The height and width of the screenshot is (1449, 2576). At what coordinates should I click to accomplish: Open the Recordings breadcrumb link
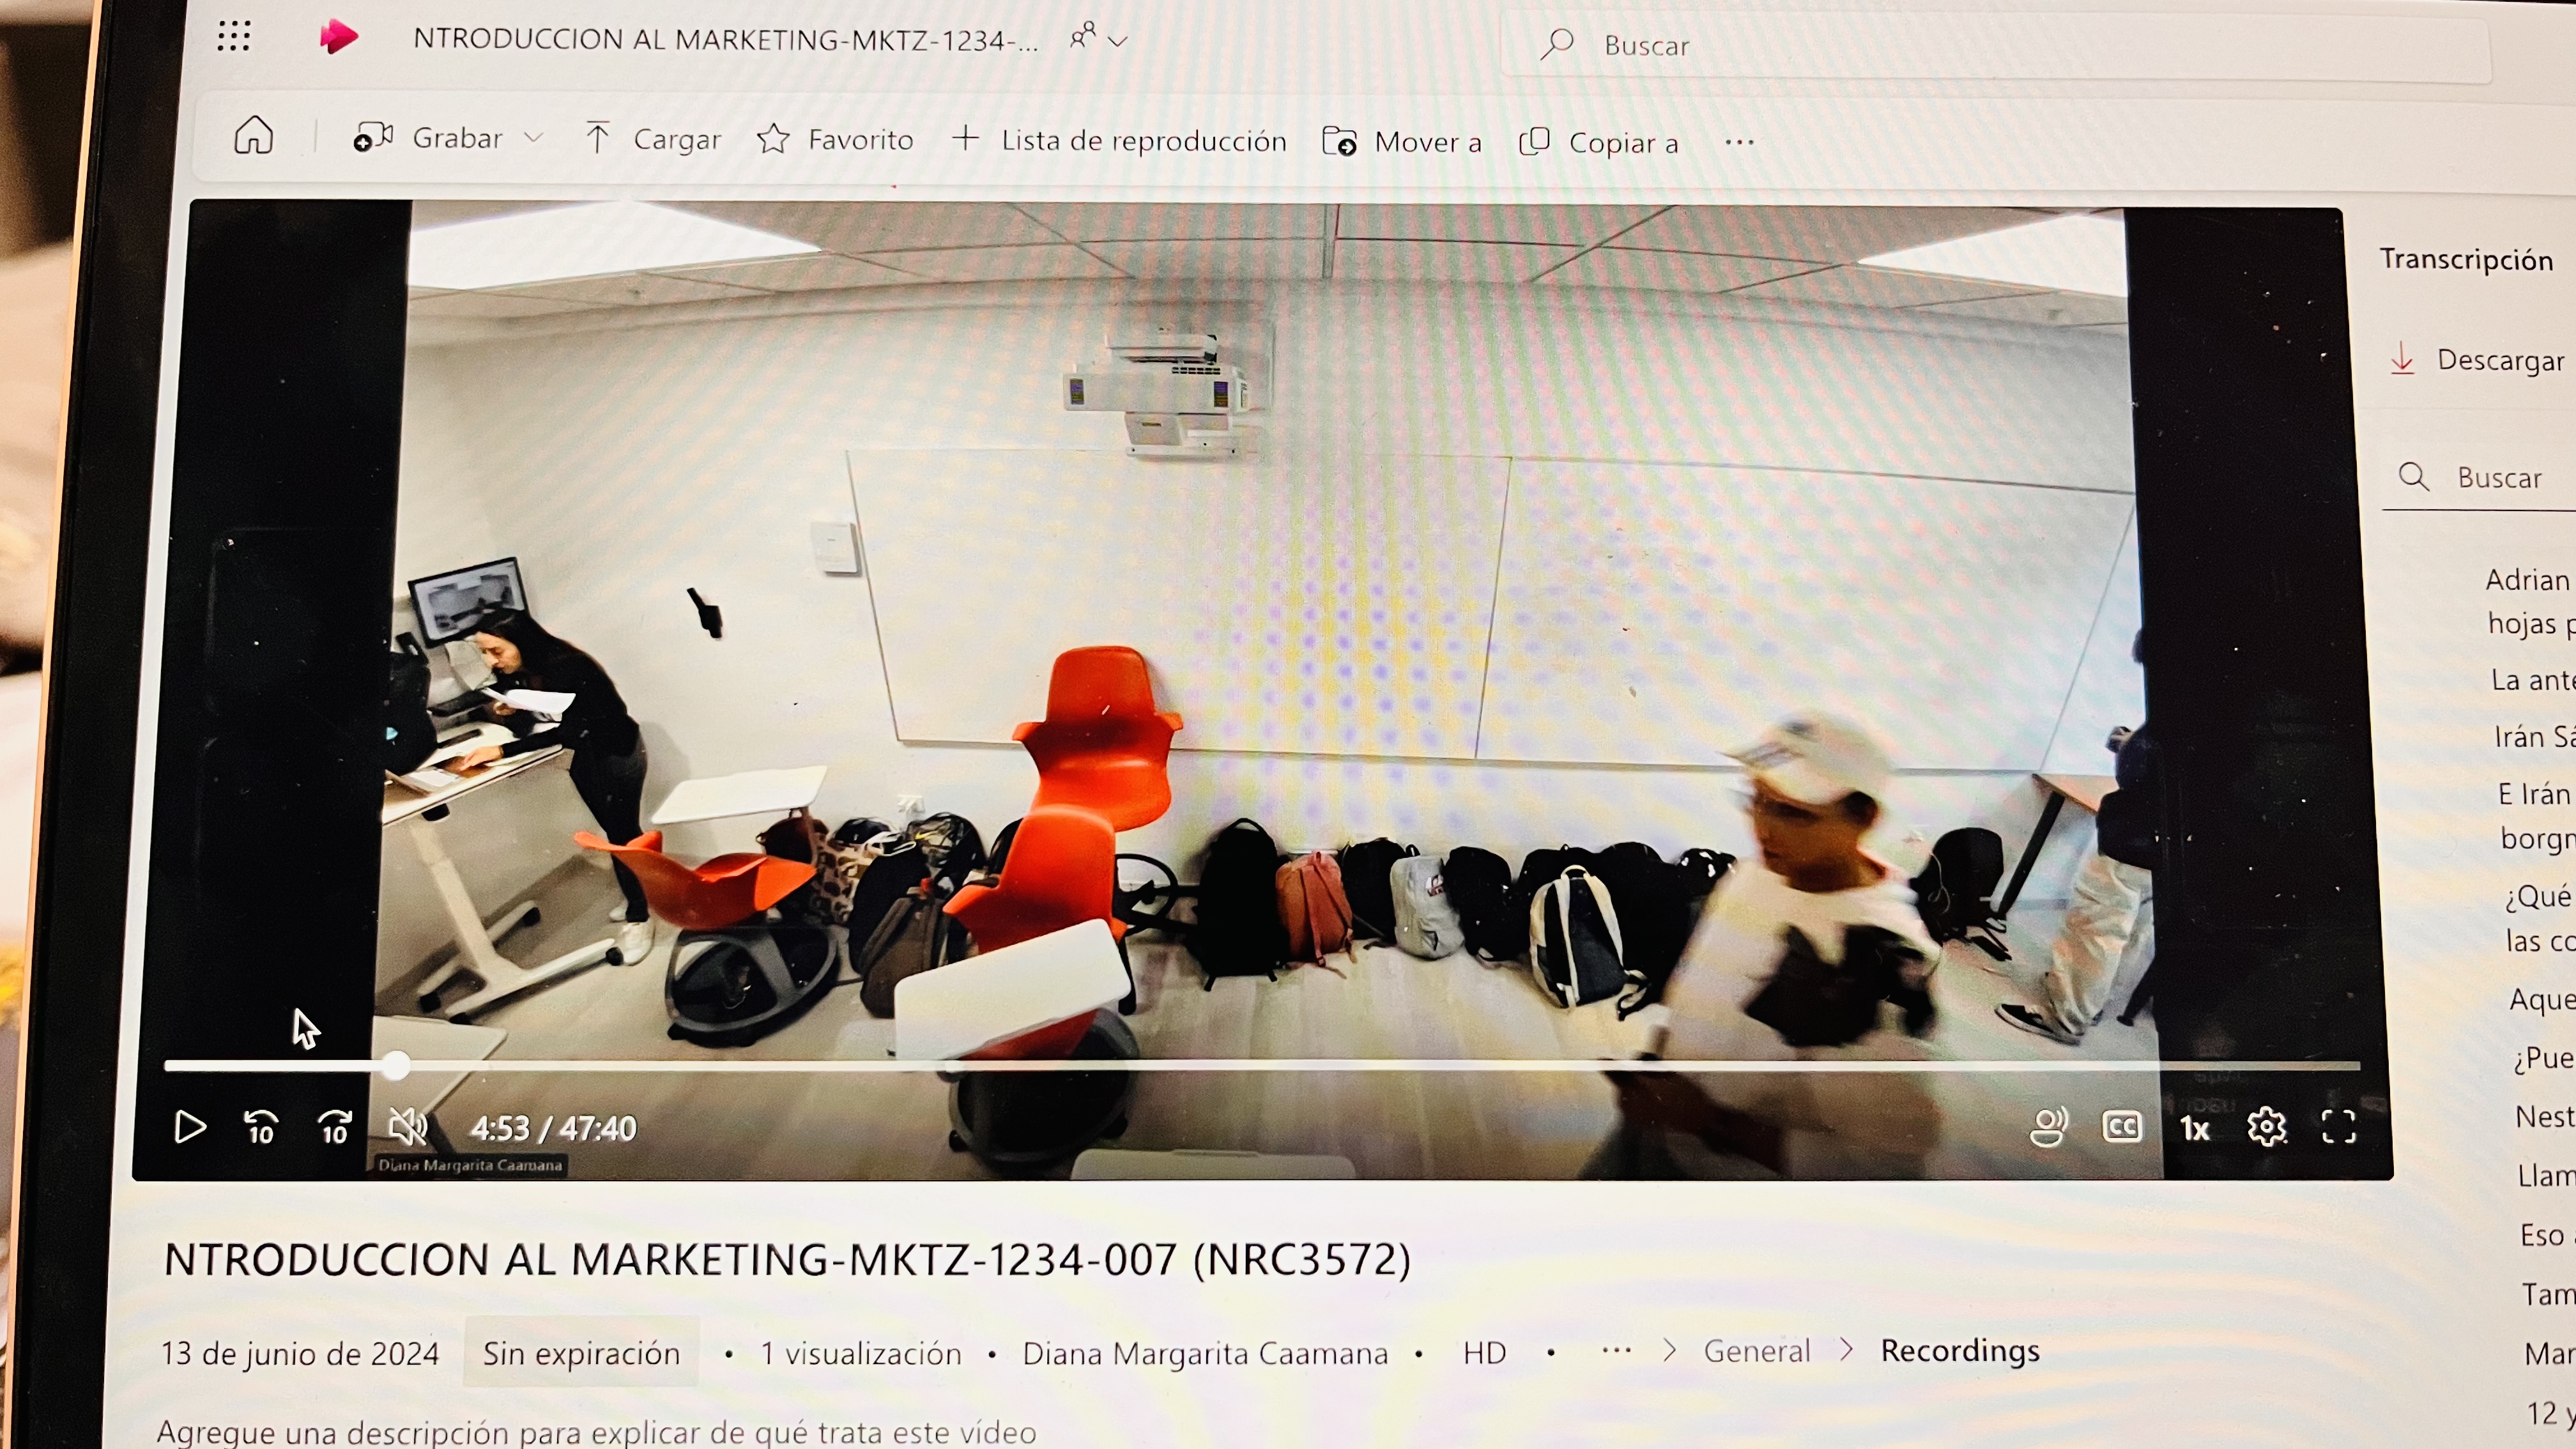click(1959, 1351)
